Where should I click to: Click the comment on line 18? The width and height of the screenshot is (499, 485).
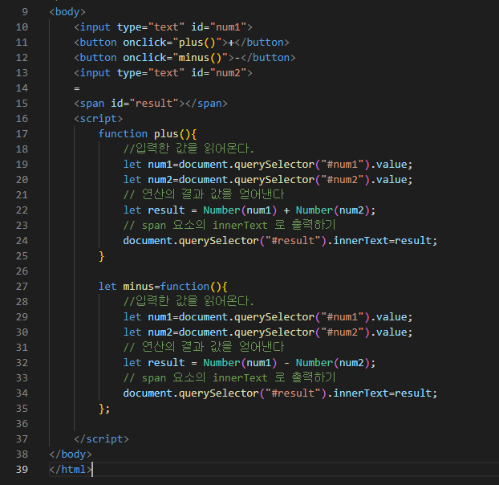point(189,149)
